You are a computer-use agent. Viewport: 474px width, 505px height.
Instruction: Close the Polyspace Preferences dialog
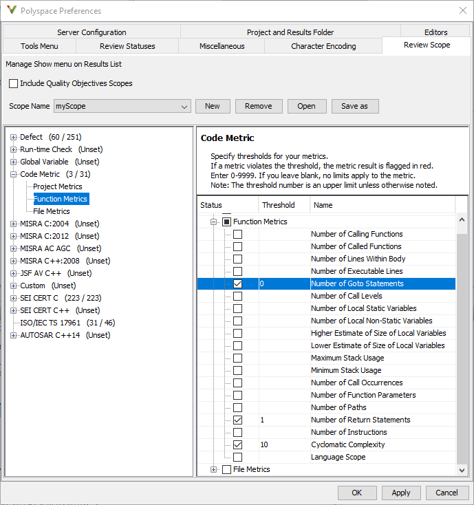pyautogui.click(x=463, y=10)
